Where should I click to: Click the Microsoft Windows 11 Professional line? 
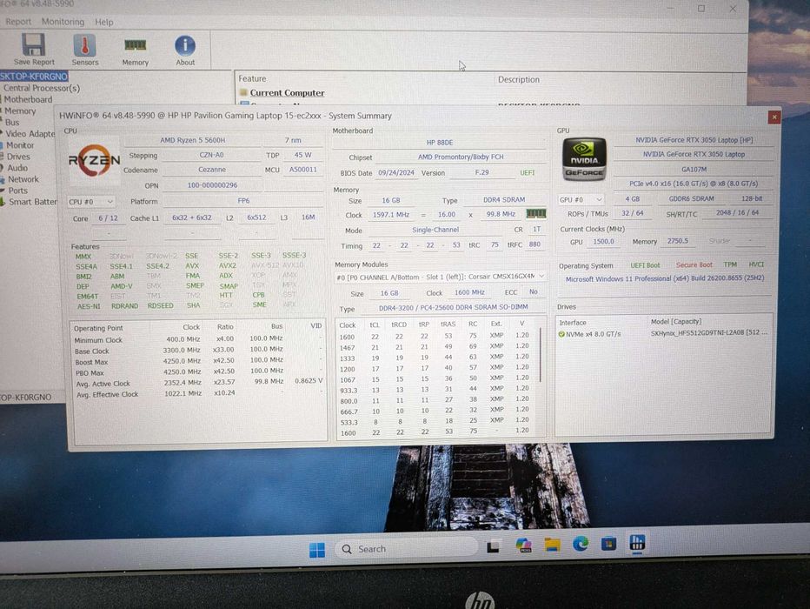point(664,278)
